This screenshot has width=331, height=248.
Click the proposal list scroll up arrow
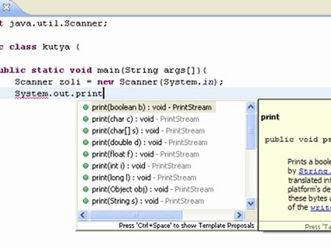(251, 107)
